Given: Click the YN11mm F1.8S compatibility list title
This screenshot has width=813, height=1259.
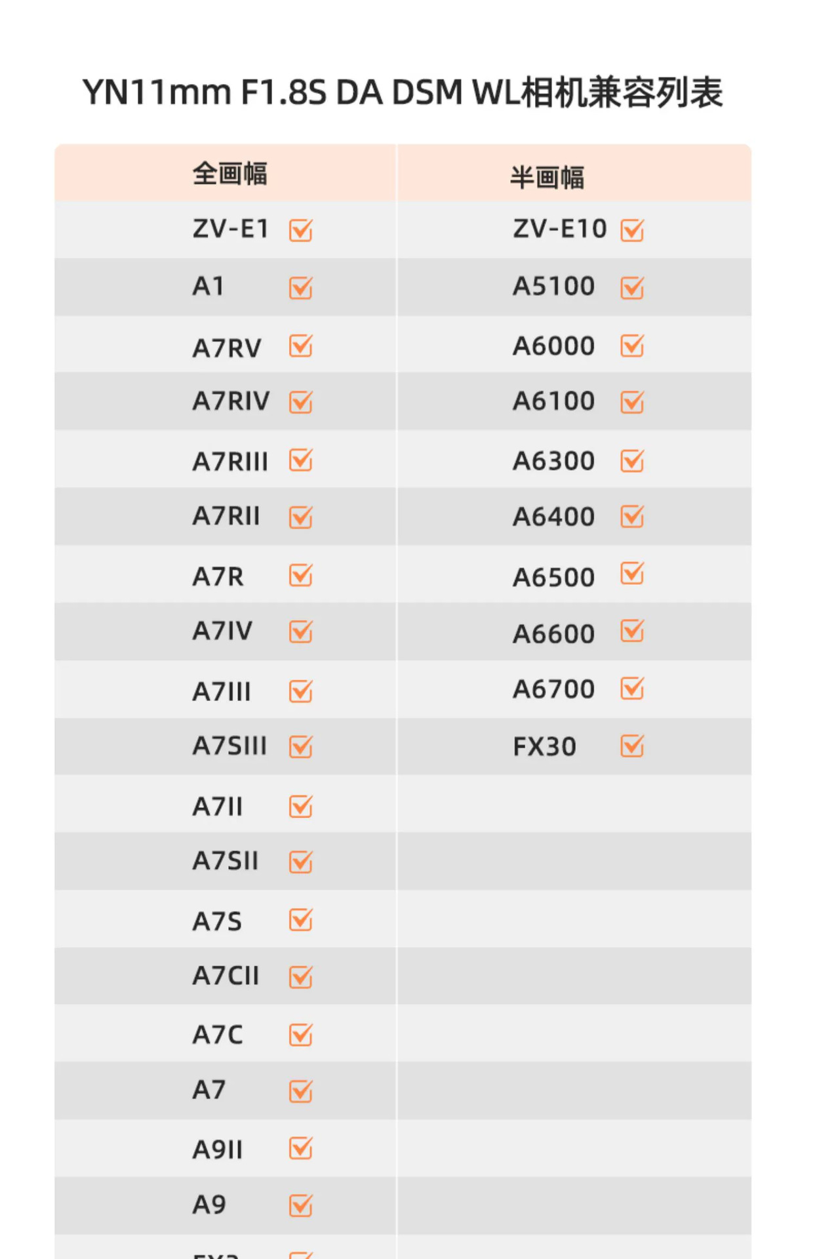Looking at the screenshot, I should [403, 92].
